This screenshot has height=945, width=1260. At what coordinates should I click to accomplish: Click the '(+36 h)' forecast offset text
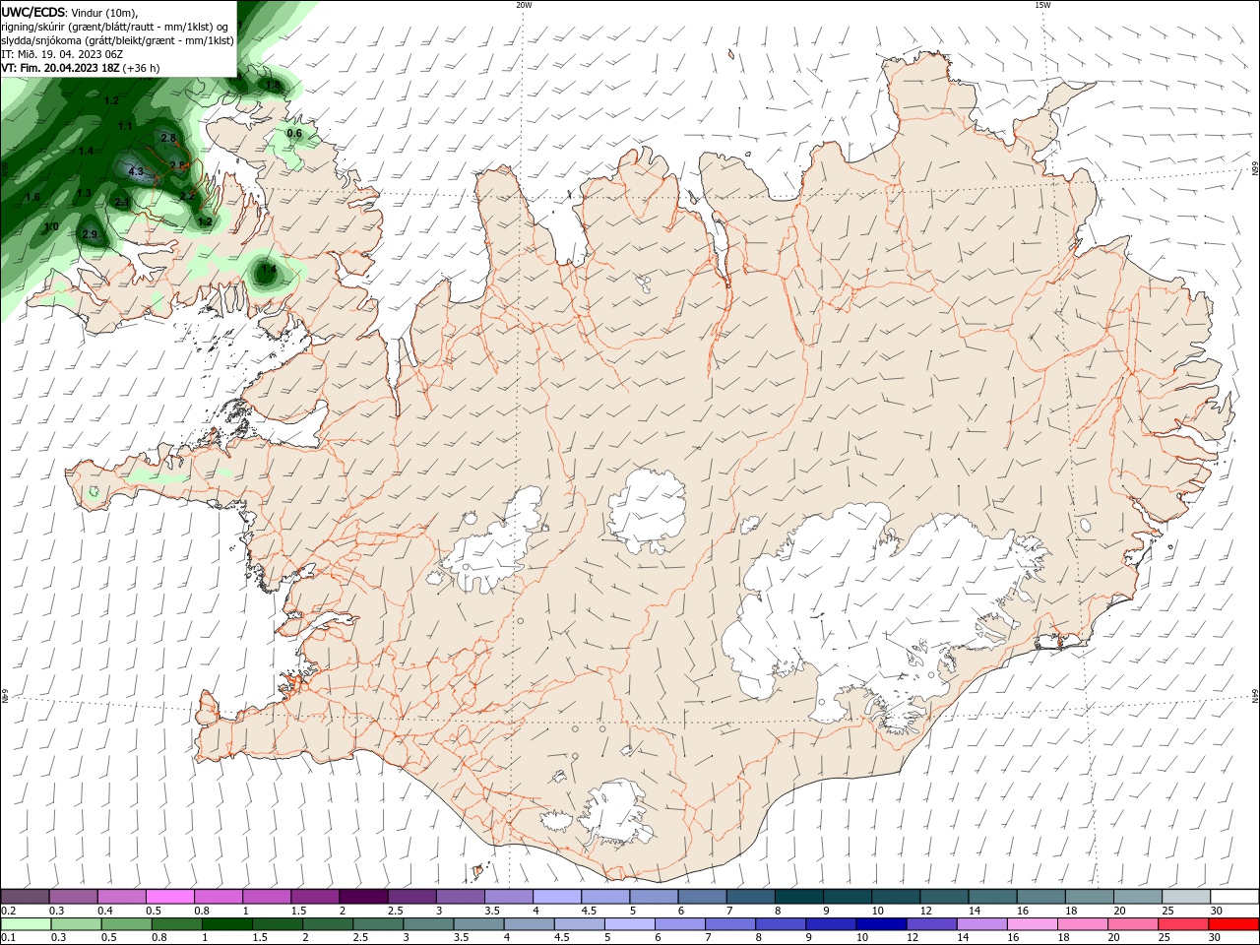coord(142,68)
